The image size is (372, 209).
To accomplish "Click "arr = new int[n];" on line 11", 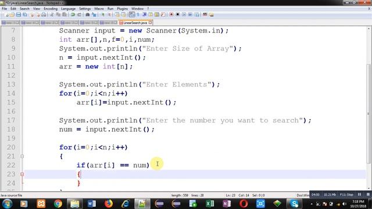I will coord(96,67).
